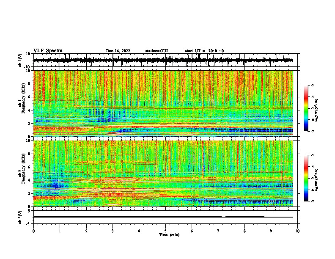Click the time axis tick label "4"
Screen dimensions: 335x259
pos(139,231)
